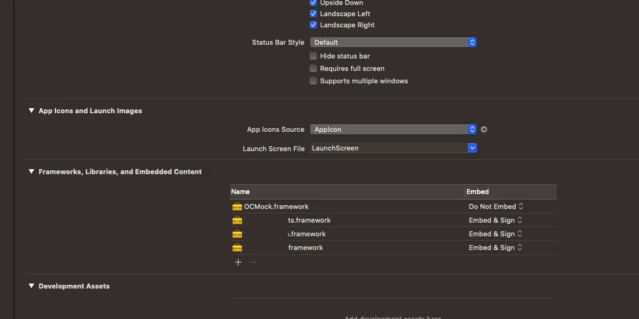
Task: Collapse Frameworks, Libraries, and Embedded Content section
Action: click(x=31, y=172)
